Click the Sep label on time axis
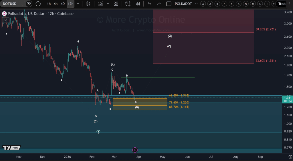Image resolution: width=293 pixels, height=161 pixels. click(x=260, y=157)
